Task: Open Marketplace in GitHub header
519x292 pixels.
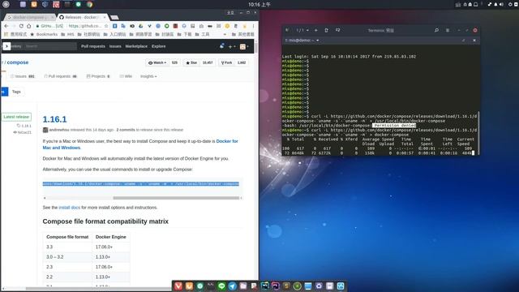Action: click(136, 46)
